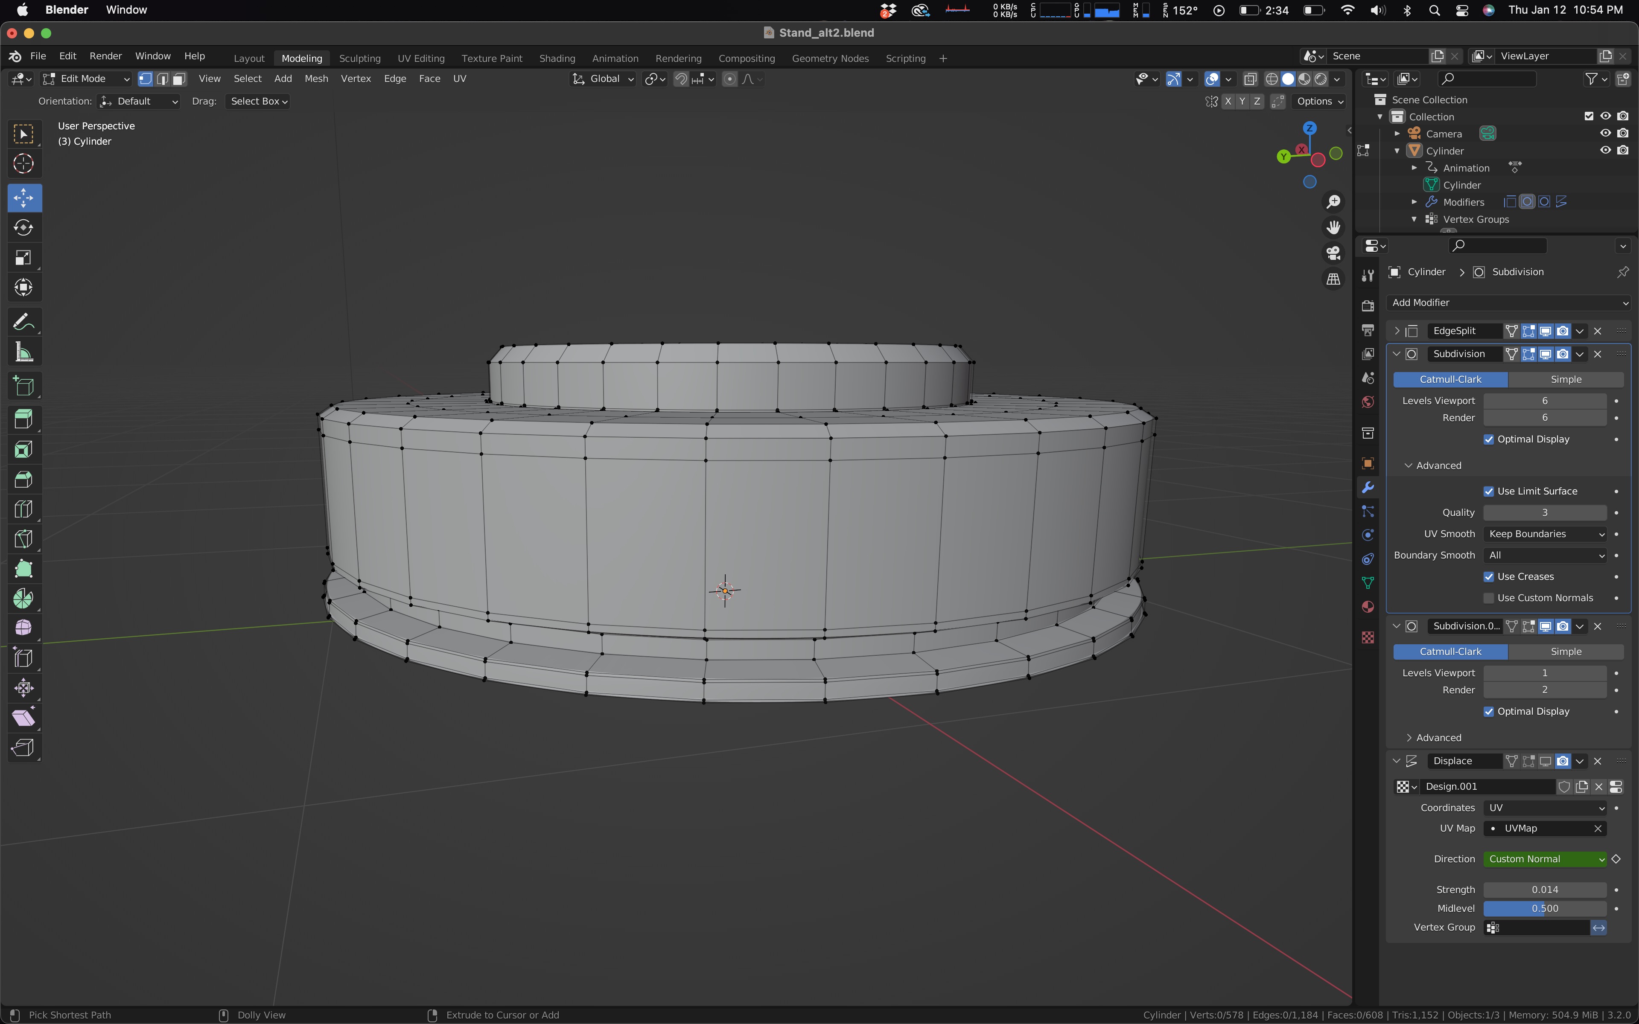Click the Subdivision Quality value field
Viewport: 1639px width, 1024px height.
click(x=1545, y=513)
